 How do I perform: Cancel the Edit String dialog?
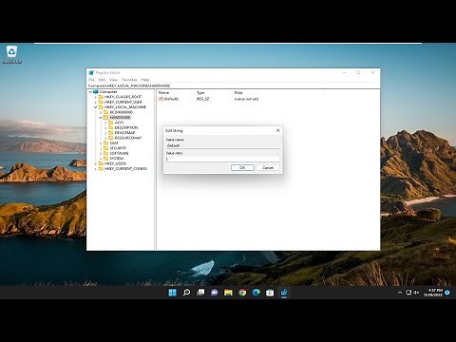268,167
